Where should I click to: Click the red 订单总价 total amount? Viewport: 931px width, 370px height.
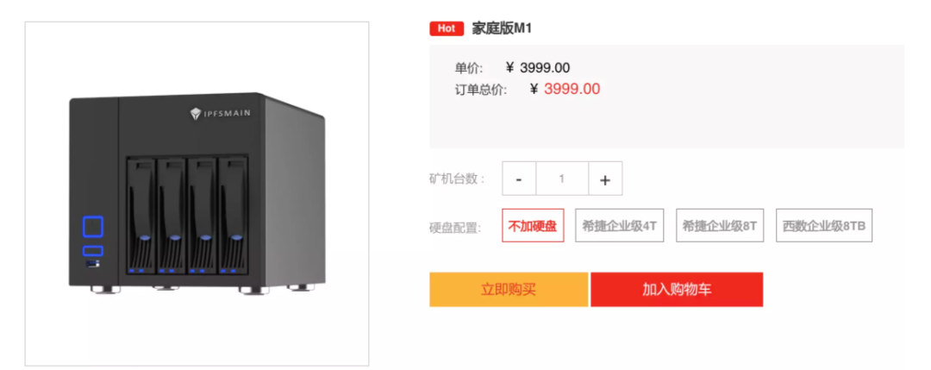tap(572, 89)
